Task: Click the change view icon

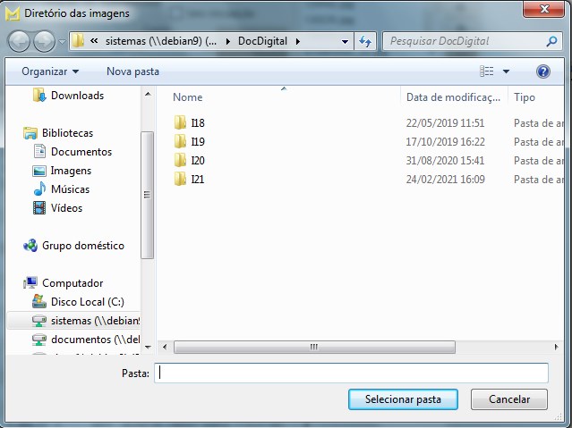Action: (x=486, y=71)
